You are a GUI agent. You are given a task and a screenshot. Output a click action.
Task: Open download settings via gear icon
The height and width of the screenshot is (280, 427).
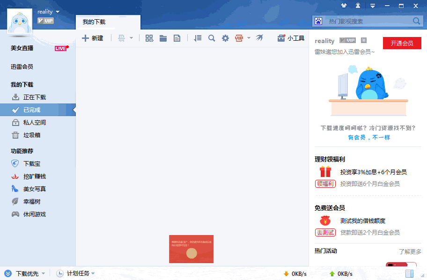(x=225, y=38)
